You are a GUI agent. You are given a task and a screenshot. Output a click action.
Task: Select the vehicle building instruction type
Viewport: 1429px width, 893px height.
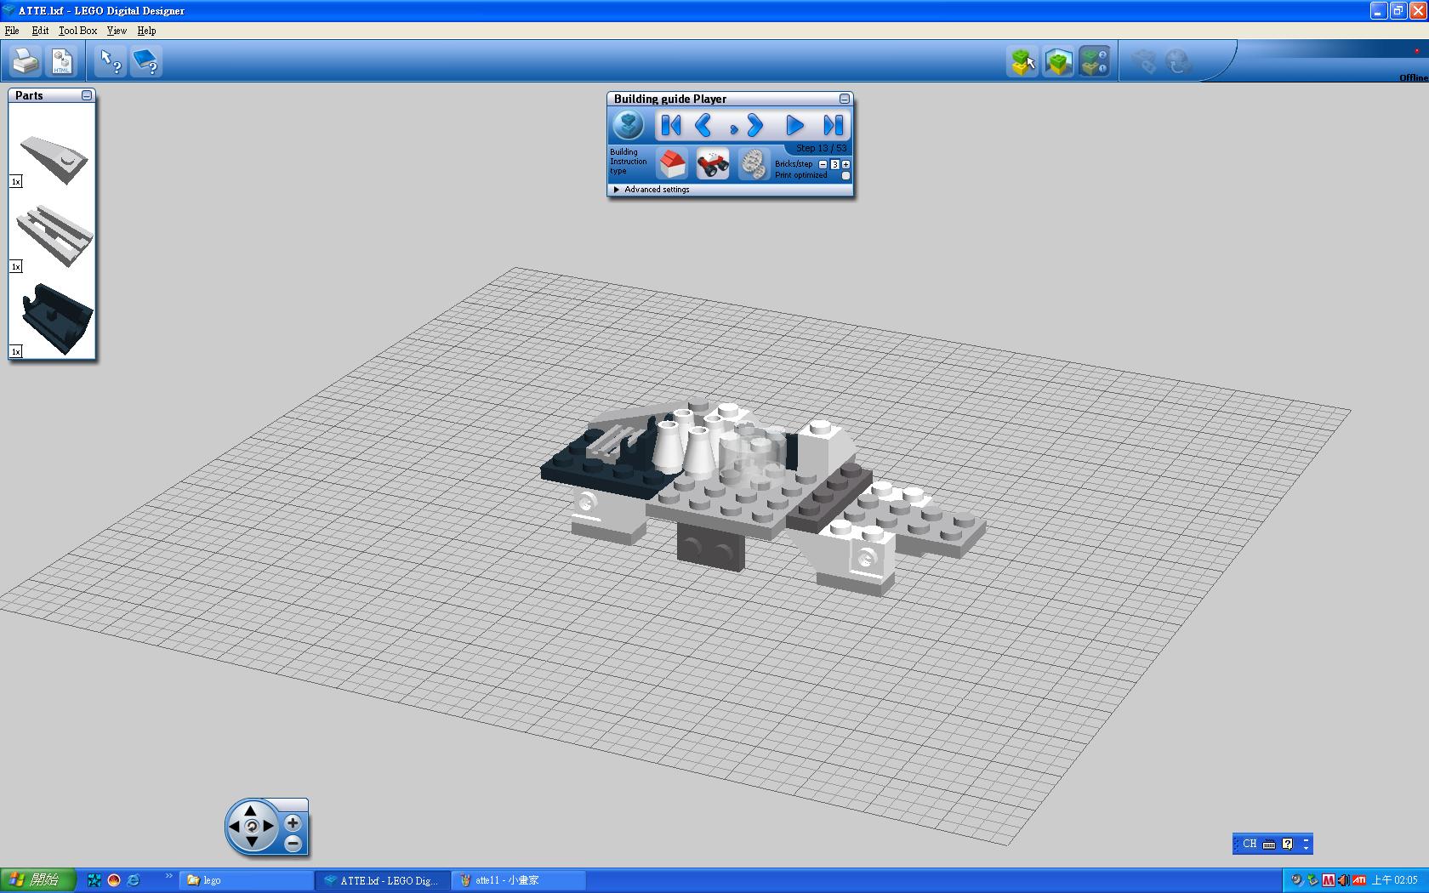tap(713, 162)
